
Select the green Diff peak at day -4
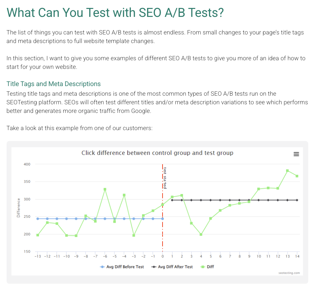pos(124,195)
